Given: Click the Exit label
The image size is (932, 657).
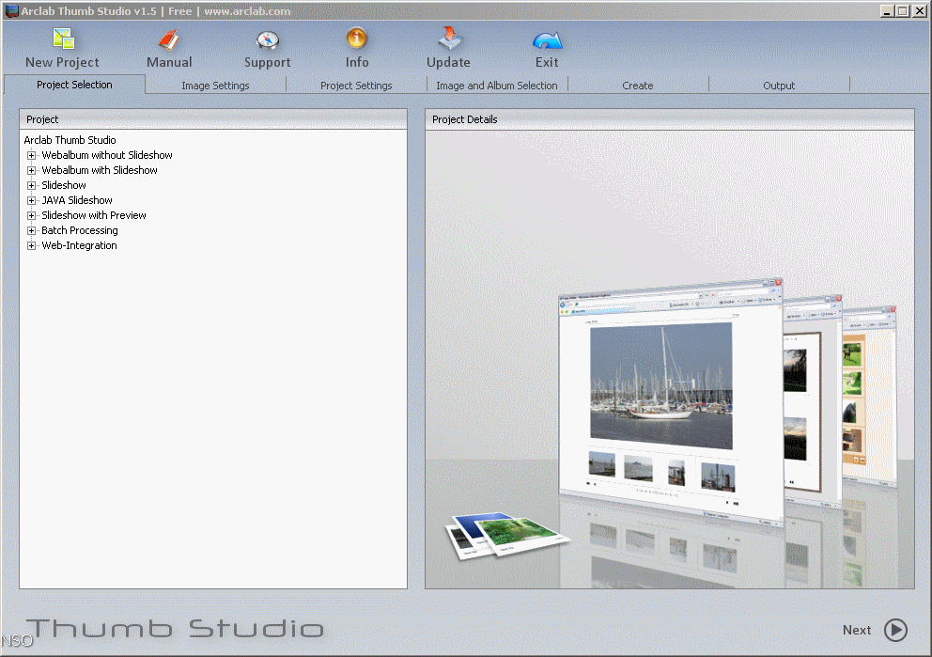Looking at the screenshot, I should (x=547, y=62).
